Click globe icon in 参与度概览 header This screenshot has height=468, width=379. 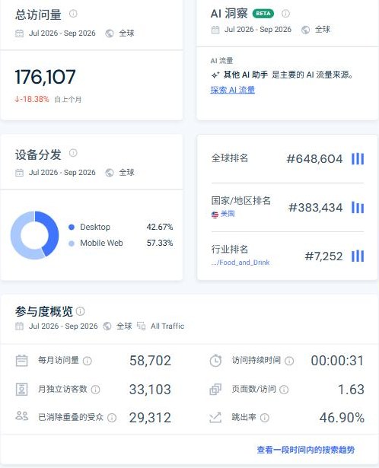(x=107, y=326)
